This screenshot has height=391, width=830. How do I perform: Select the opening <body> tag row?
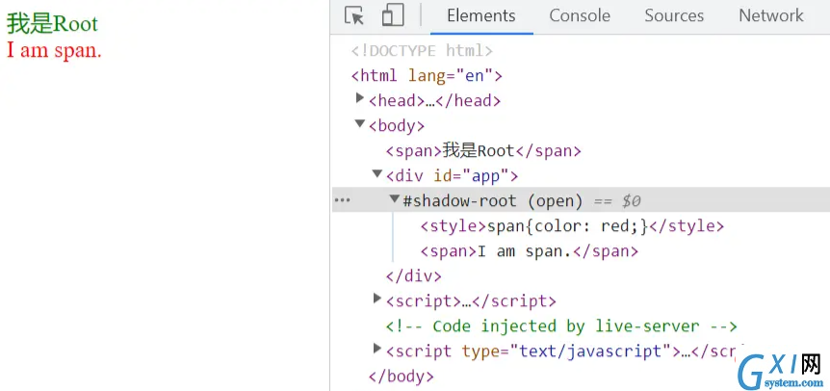[x=397, y=126]
